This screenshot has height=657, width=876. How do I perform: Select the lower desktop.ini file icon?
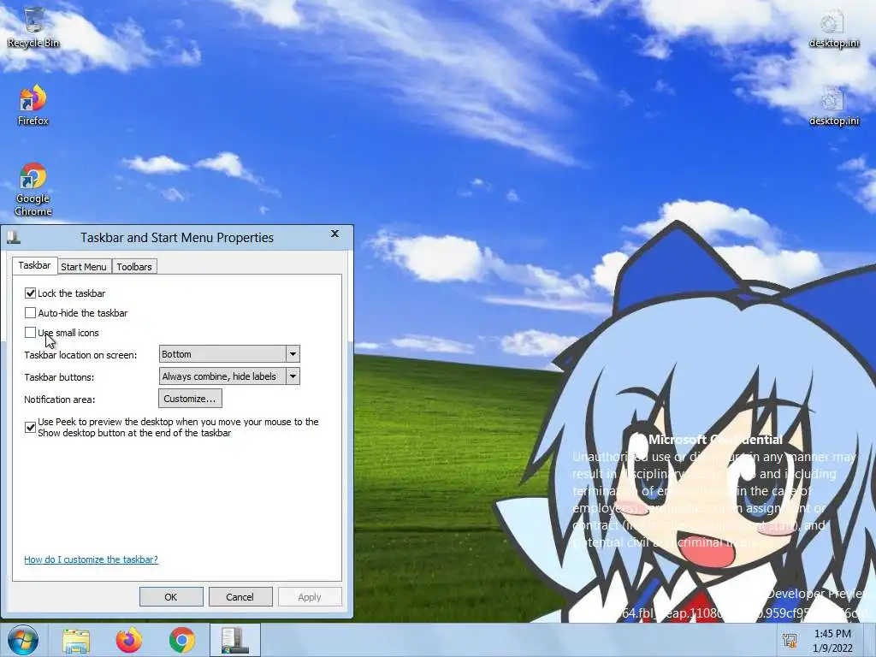click(x=833, y=106)
